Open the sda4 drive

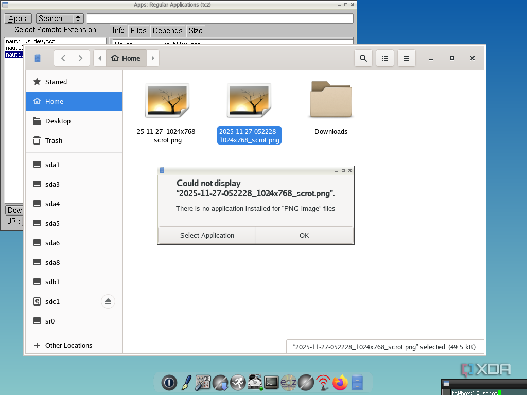74,204
